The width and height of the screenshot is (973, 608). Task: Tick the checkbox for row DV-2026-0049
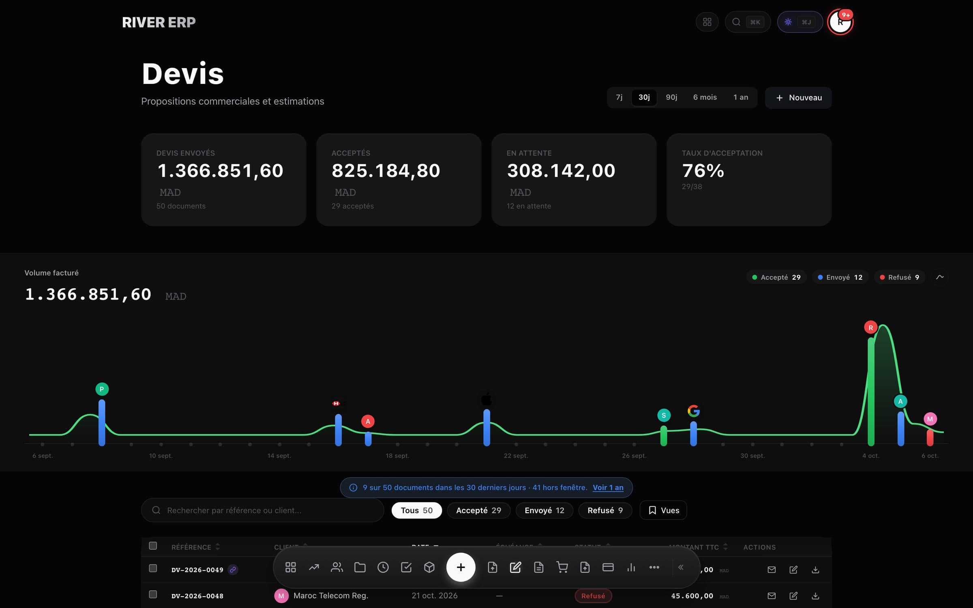click(x=153, y=568)
